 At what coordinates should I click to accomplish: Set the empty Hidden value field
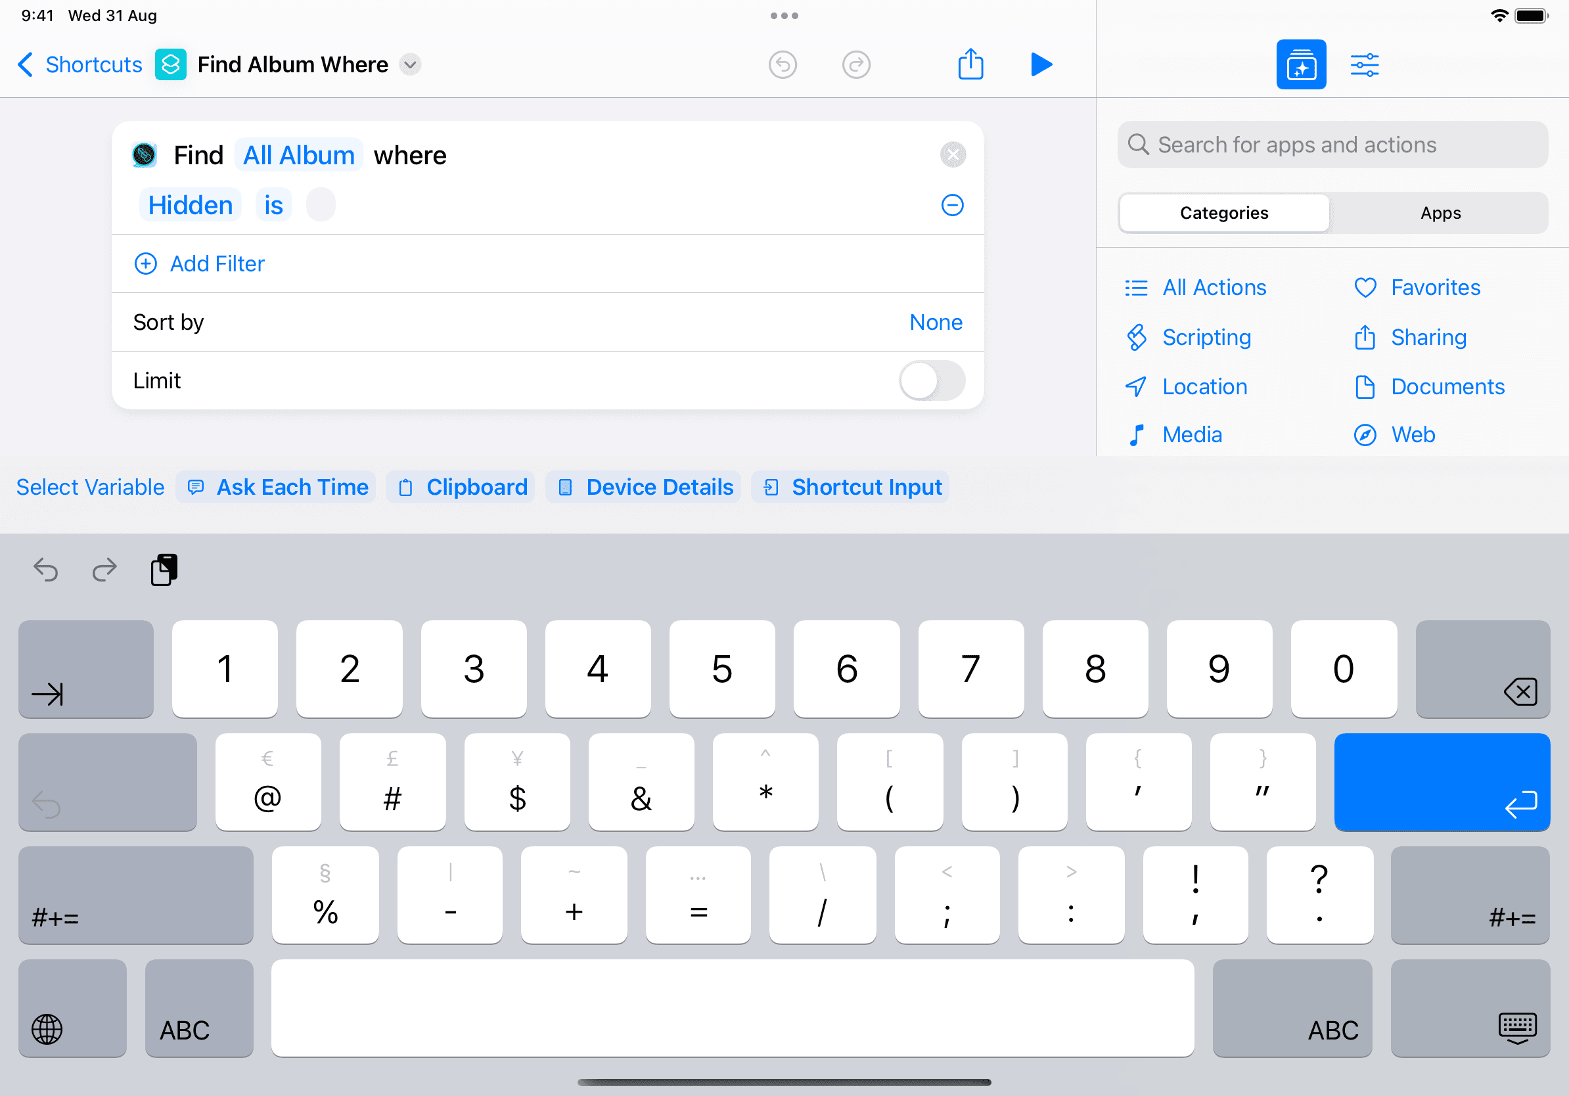pos(321,205)
